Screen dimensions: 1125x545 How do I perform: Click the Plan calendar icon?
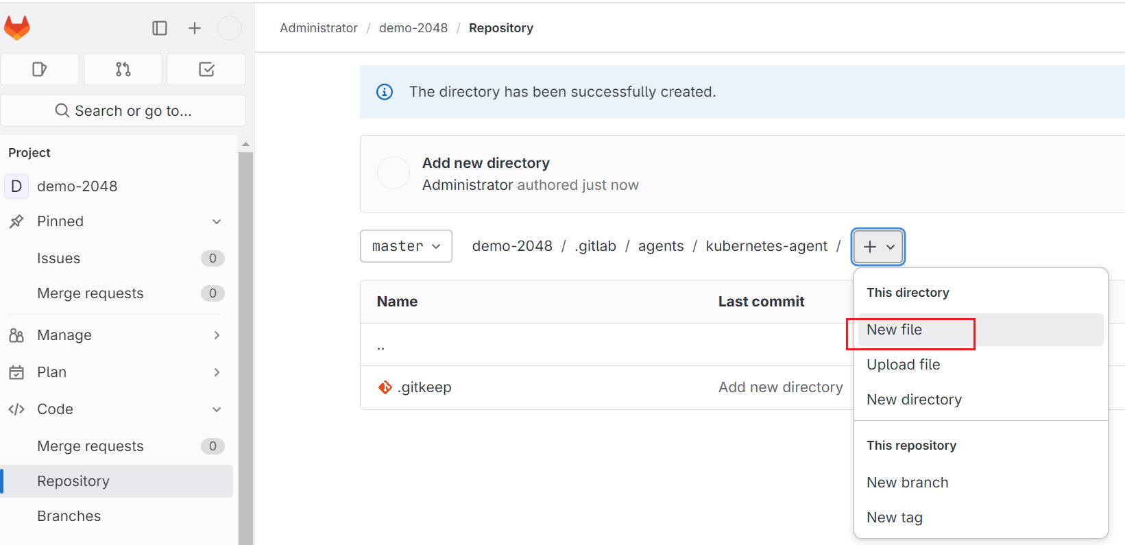click(16, 372)
